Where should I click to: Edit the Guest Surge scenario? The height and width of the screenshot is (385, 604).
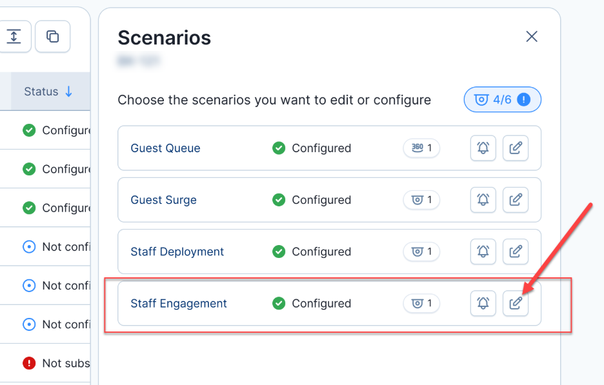coord(515,200)
